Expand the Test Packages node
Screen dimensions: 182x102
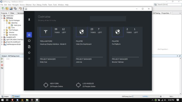point(4,30)
